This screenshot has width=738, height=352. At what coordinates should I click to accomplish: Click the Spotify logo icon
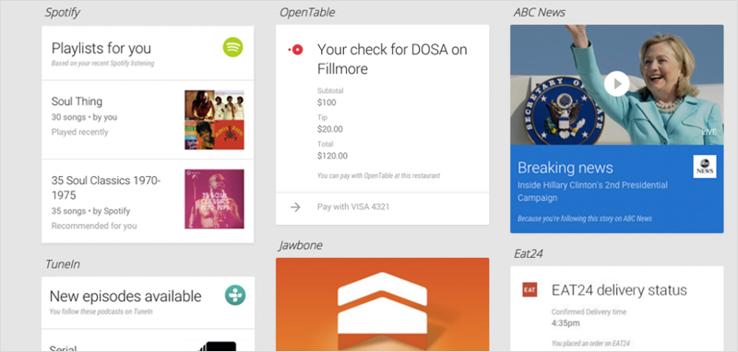point(232,48)
